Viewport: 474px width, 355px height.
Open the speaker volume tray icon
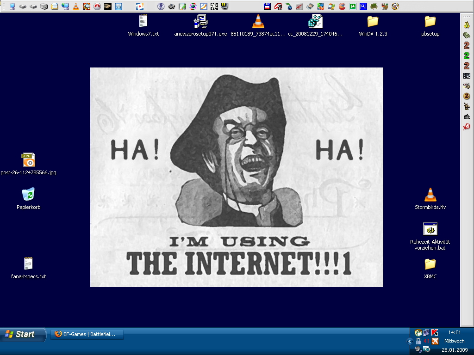click(418, 349)
